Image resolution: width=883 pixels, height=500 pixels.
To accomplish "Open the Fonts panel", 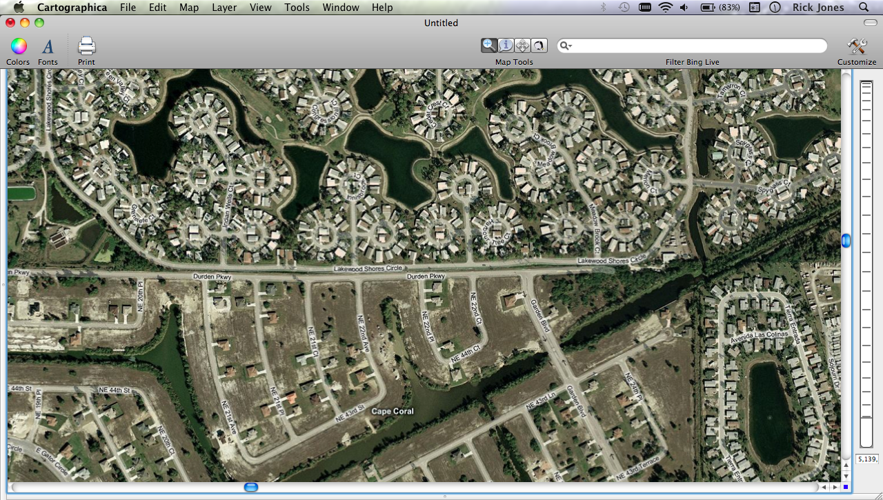I will 48,47.
